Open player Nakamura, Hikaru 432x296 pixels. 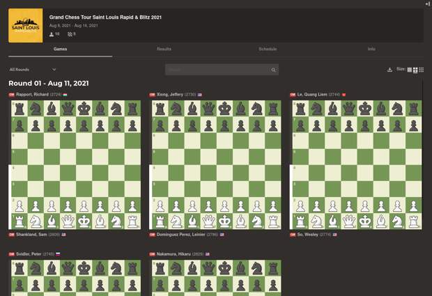(x=173, y=254)
